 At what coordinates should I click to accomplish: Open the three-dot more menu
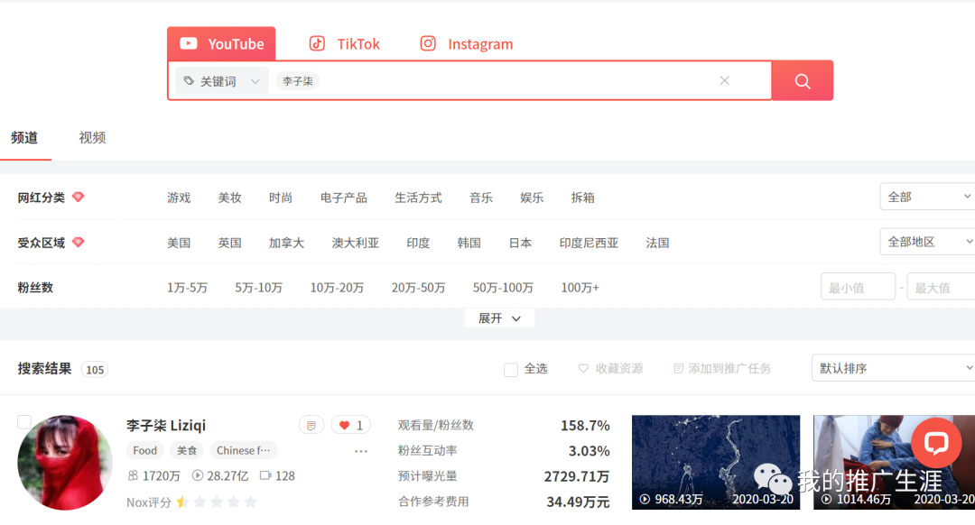click(360, 451)
